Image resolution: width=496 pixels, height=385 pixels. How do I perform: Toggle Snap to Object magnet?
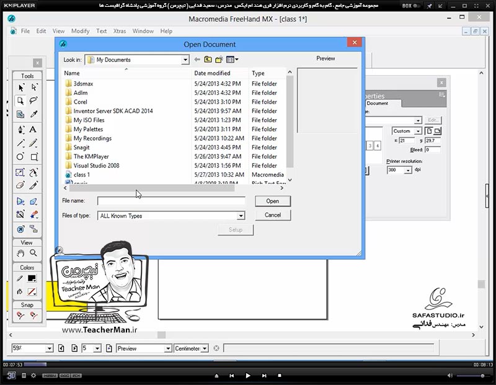coord(33,315)
